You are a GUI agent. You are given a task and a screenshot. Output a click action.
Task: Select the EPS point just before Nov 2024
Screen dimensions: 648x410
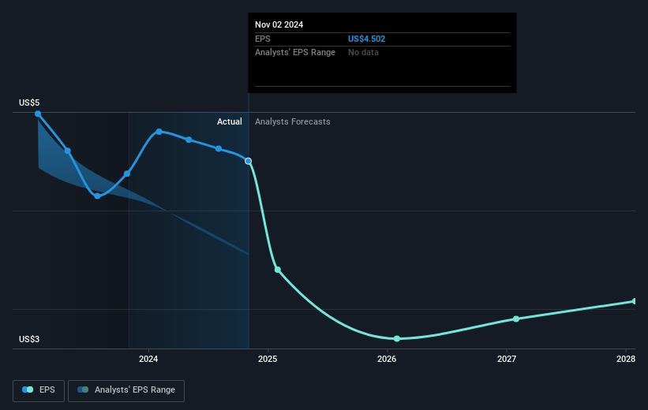coord(219,149)
